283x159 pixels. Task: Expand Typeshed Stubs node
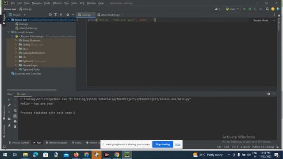coord(16,69)
